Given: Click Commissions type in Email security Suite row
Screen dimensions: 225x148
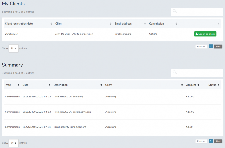Looking at the screenshot, I should click(x=12, y=127).
